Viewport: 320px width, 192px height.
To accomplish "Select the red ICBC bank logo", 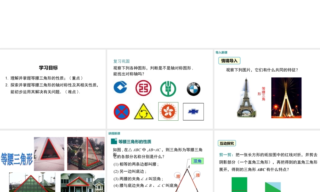I will (x=143, y=88).
